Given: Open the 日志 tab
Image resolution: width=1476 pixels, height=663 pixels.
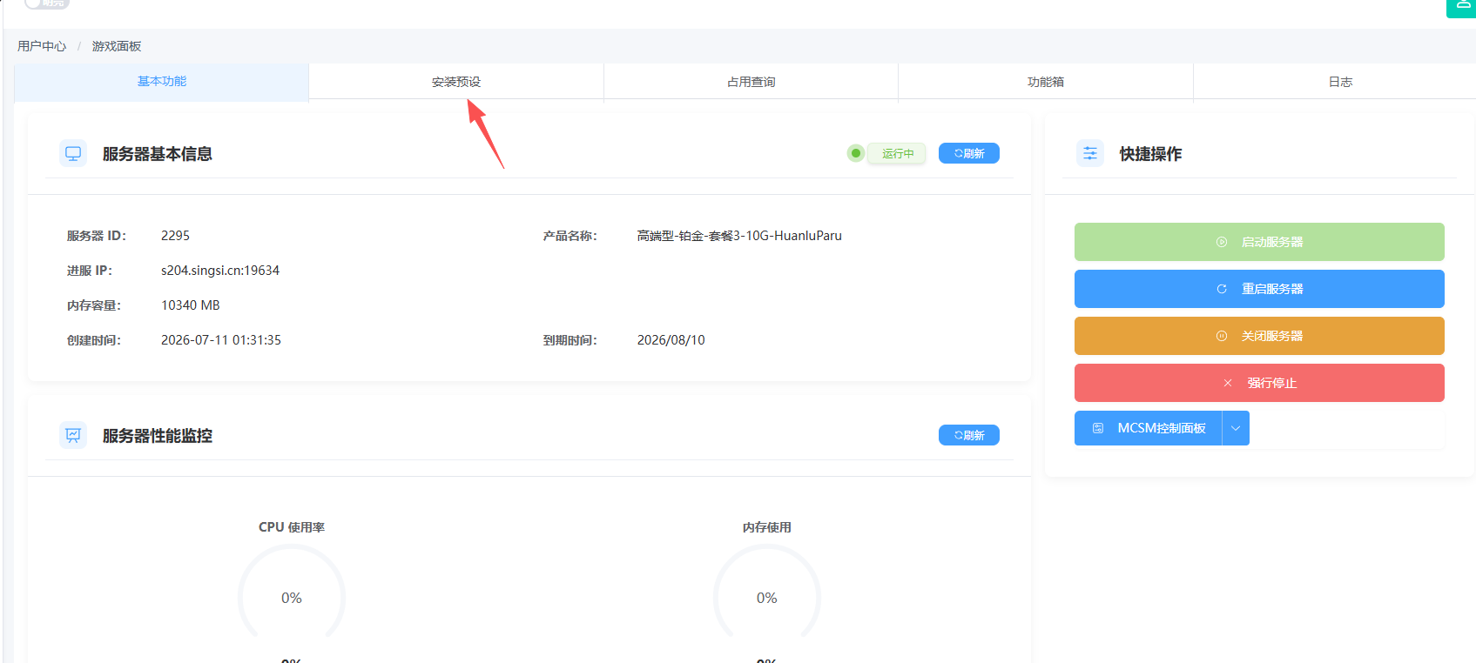Looking at the screenshot, I should [x=1340, y=82].
